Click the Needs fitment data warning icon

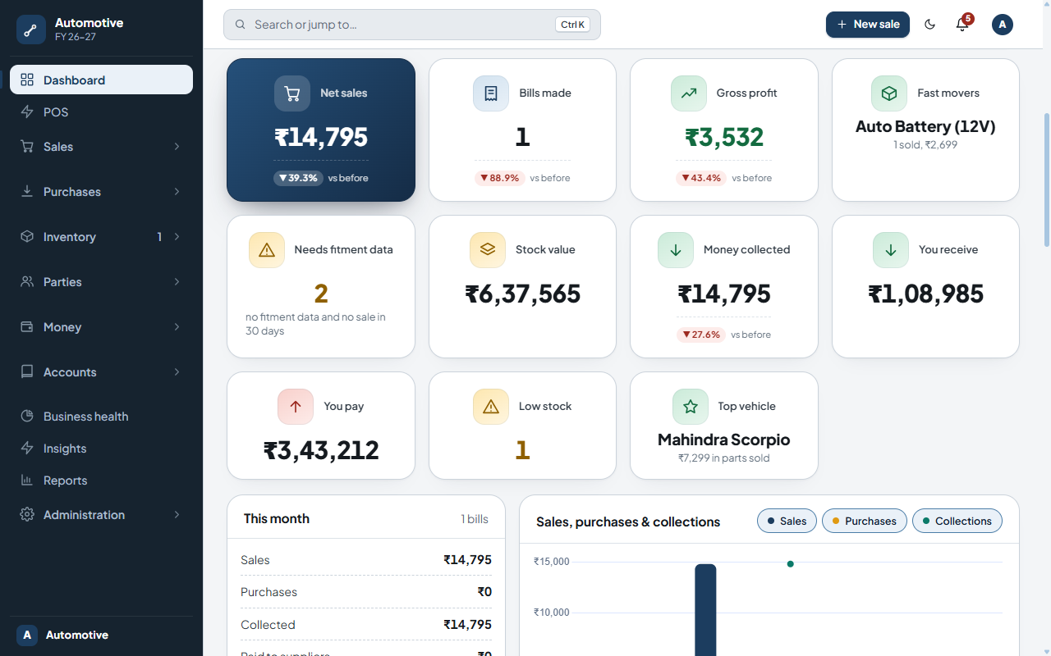pyautogui.click(x=267, y=250)
